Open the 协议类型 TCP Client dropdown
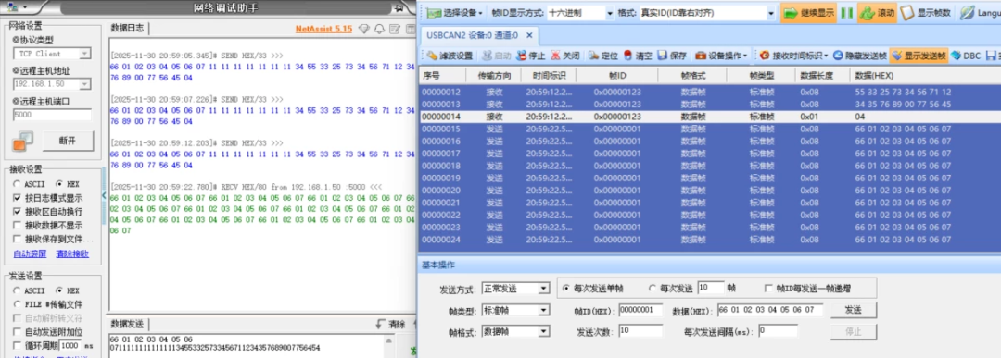 click(85, 54)
